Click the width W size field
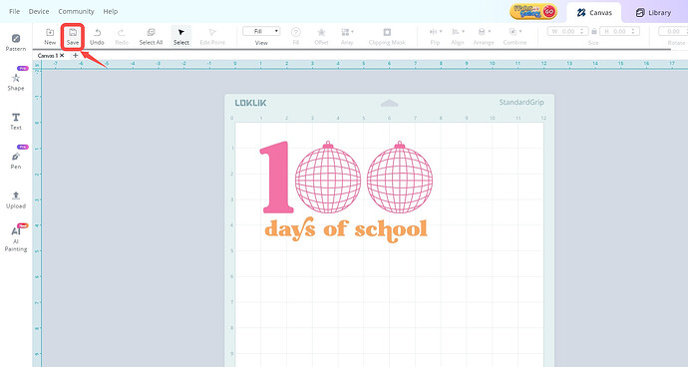This screenshot has height=367, width=688. click(567, 31)
